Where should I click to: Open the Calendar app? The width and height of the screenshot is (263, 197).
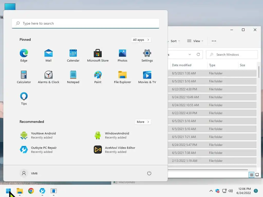(x=73, y=55)
